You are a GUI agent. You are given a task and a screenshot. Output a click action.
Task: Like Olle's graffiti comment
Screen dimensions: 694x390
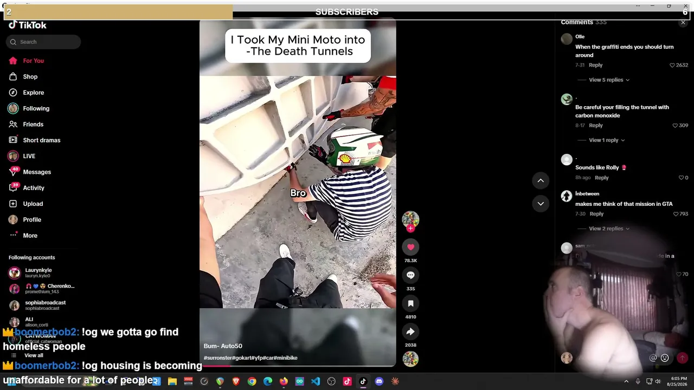point(672,65)
